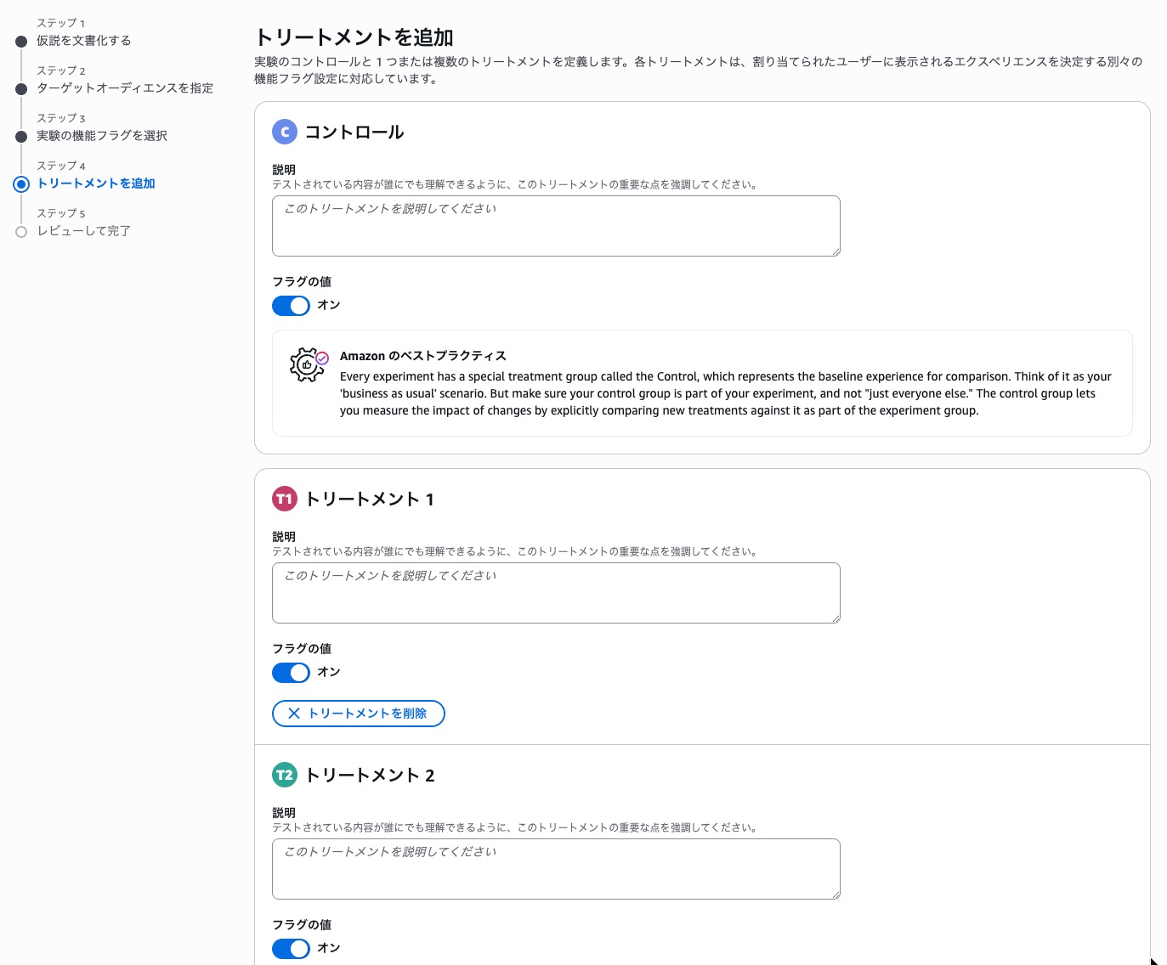The height and width of the screenshot is (965, 1167).
Task: Click the blue Control 'C' badge icon
Action: point(285,132)
